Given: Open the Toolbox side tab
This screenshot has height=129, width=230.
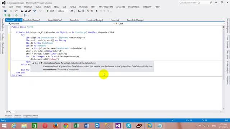Looking at the screenshot, I should point(3,37).
